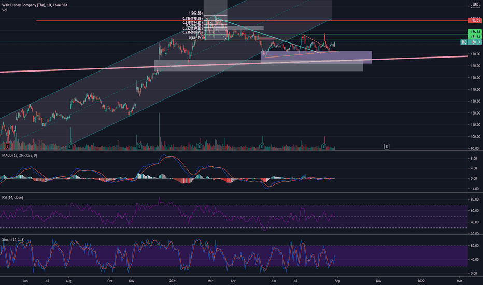Click the green 186.81 price label
Image resolution: width=483 pixels, height=285 pixels.
475,32
